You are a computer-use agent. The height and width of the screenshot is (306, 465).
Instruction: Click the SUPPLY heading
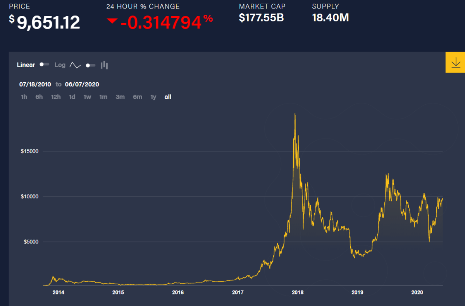tap(325, 7)
